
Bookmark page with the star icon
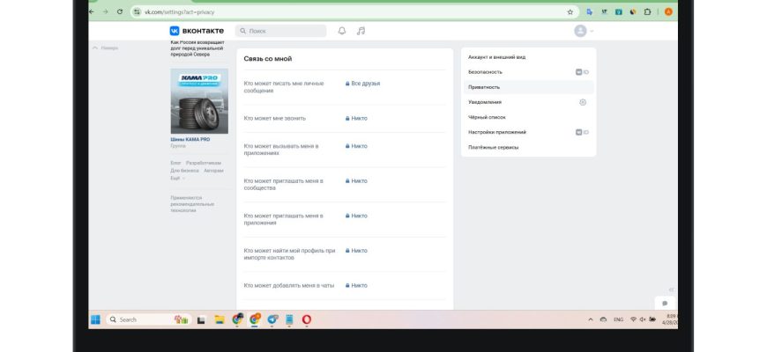point(570,12)
